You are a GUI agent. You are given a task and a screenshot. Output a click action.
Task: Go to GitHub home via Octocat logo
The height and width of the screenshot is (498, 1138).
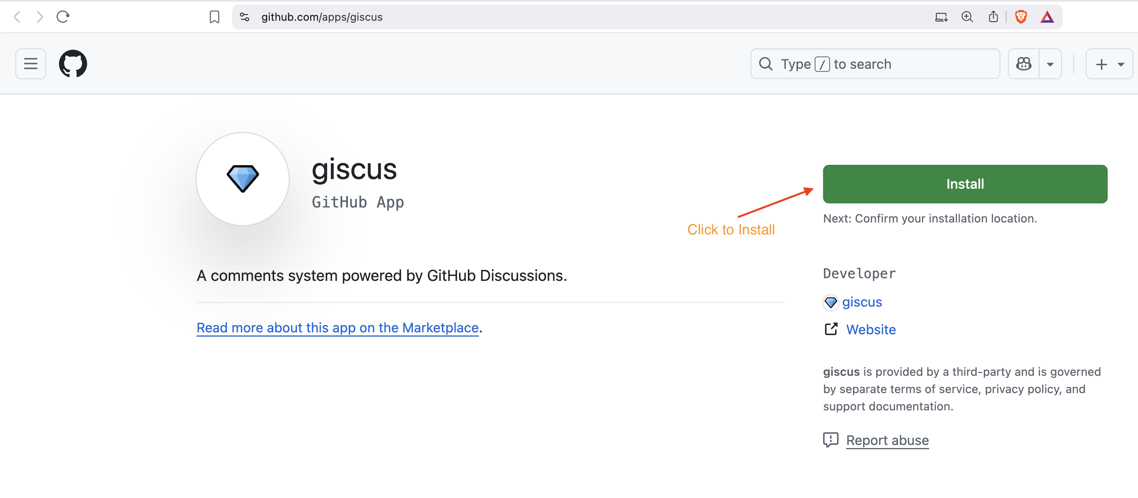pyautogui.click(x=73, y=64)
